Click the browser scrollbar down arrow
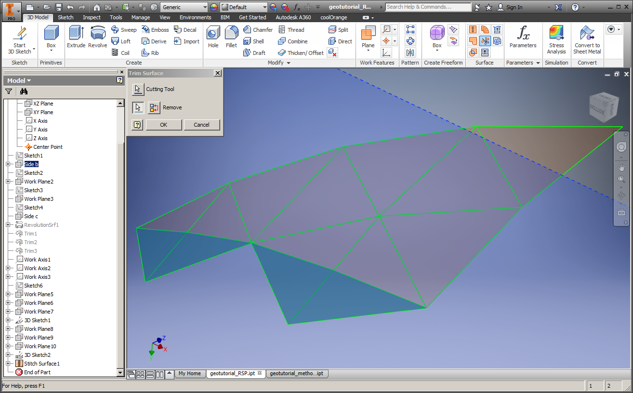 120,373
